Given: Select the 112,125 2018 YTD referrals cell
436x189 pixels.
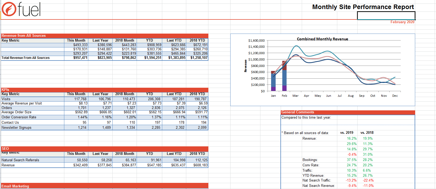Looking at the screenshot, I should coord(201,160).
